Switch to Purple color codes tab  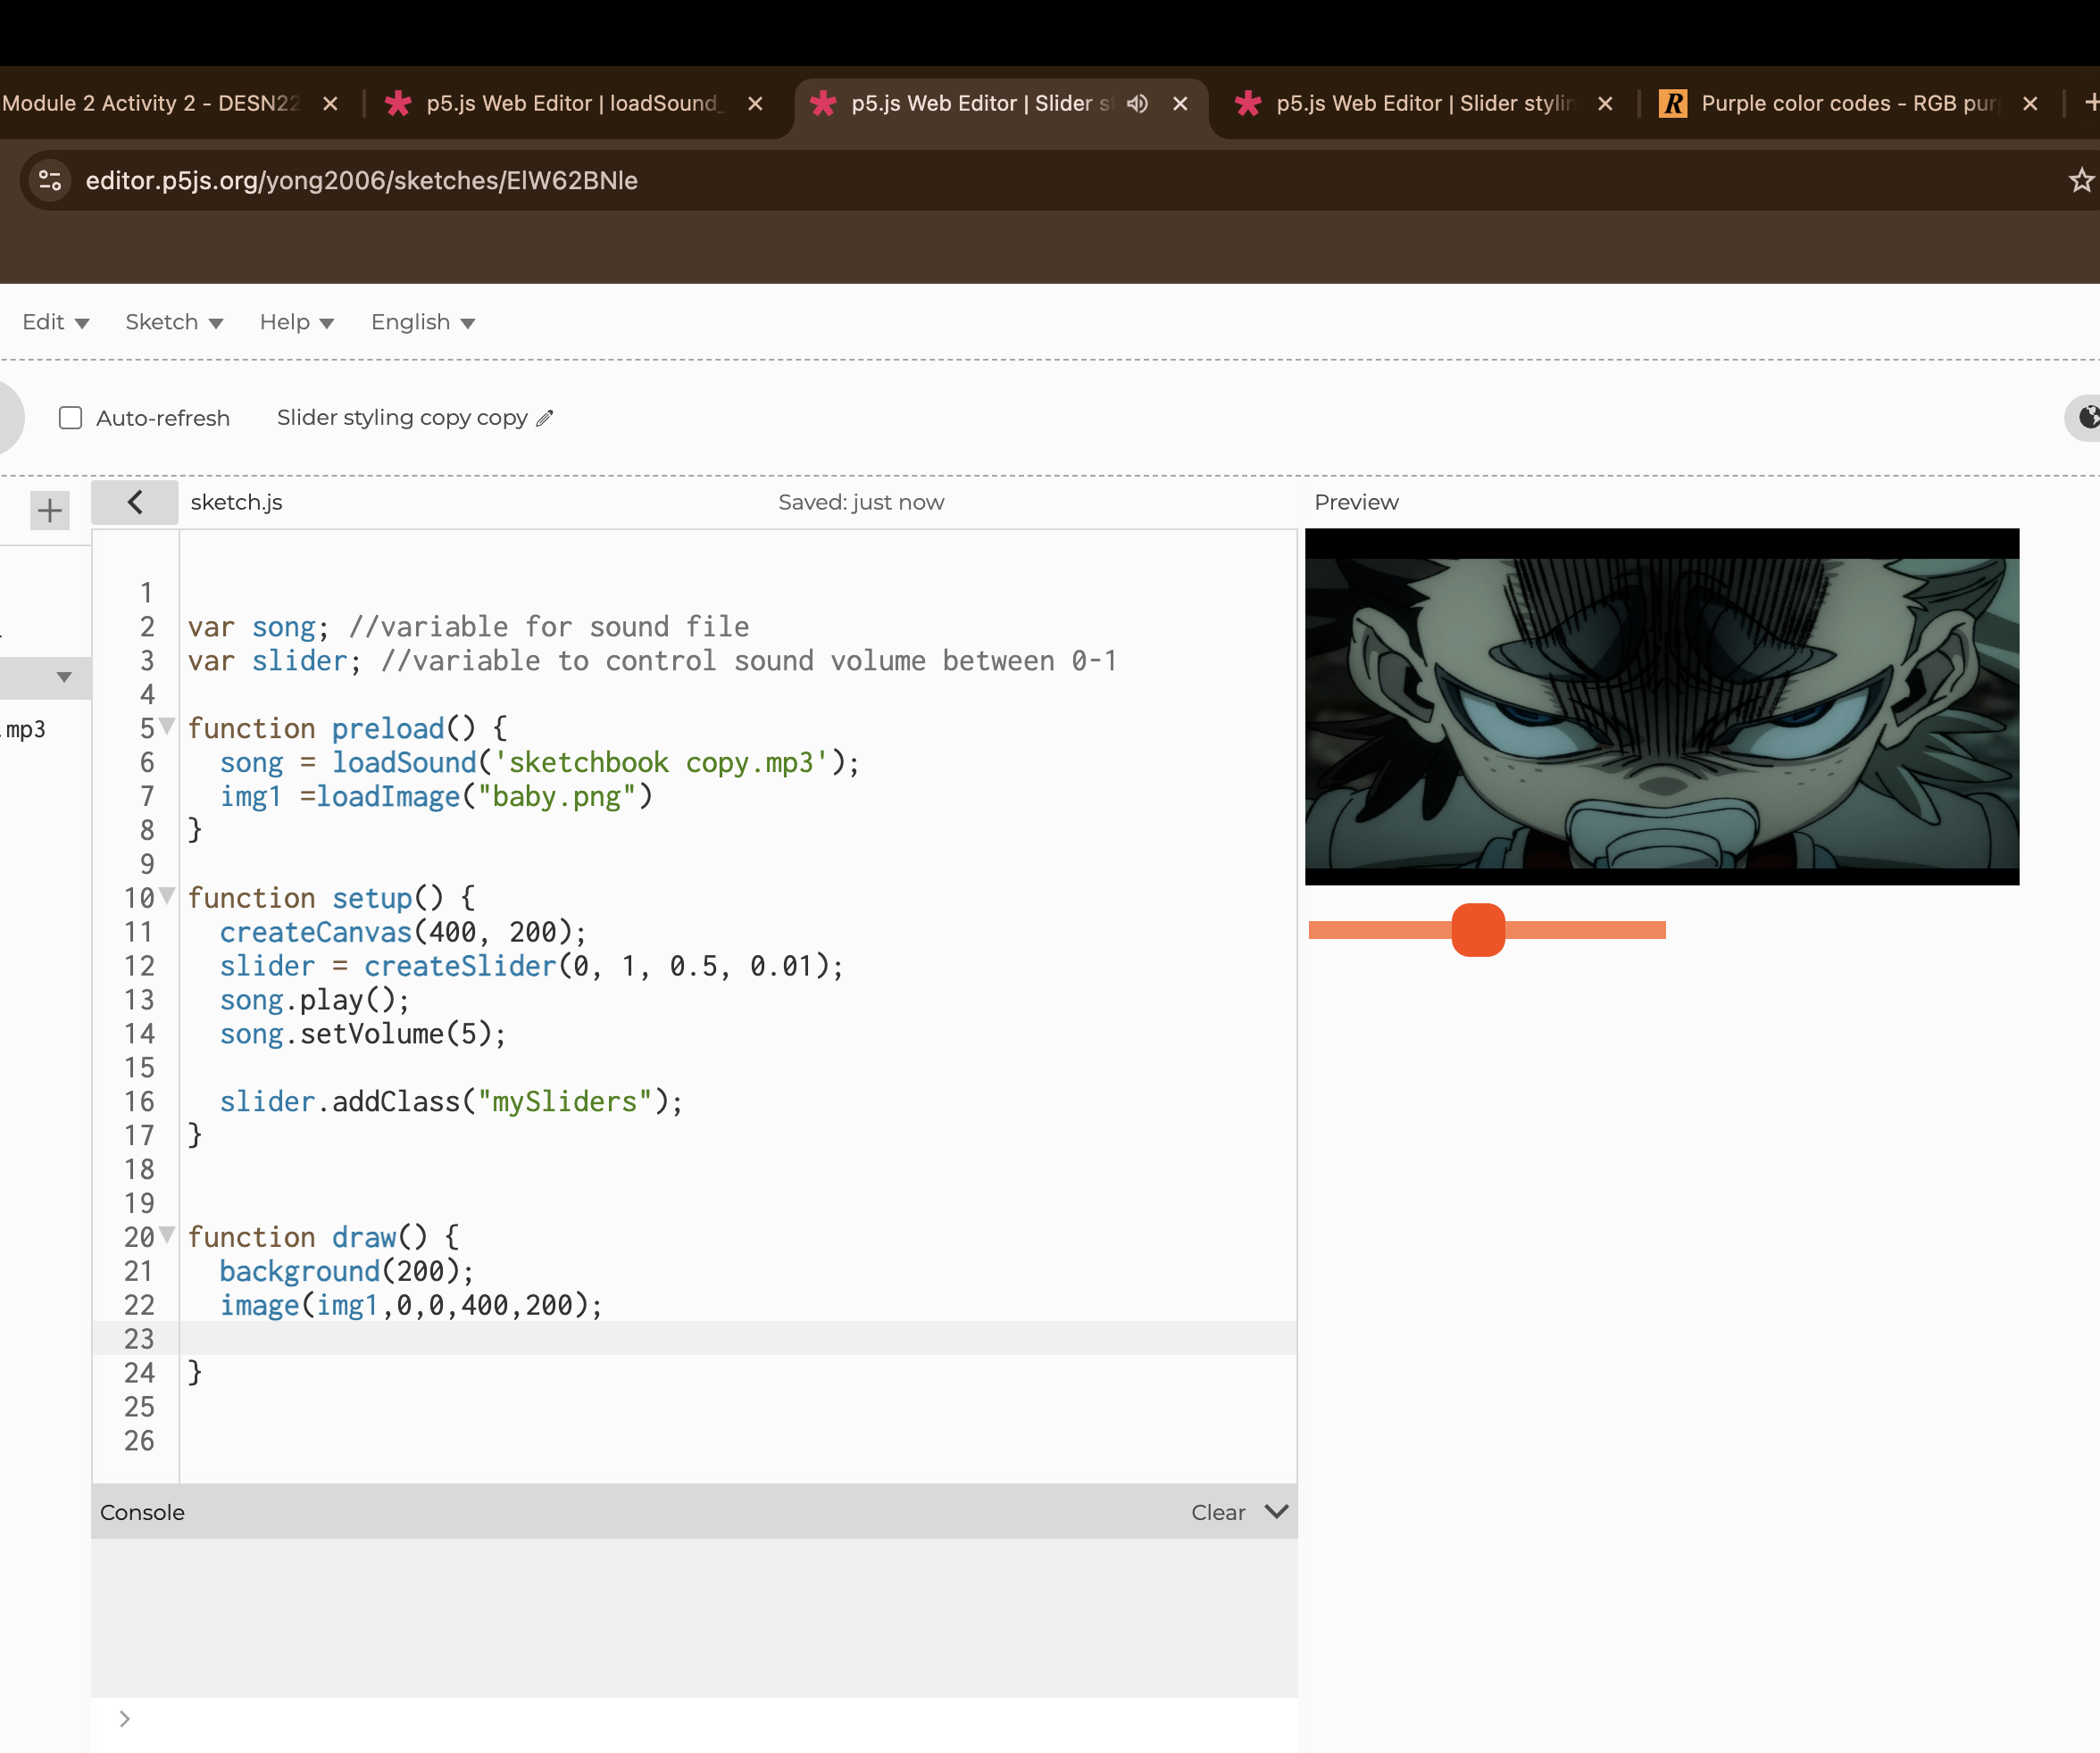click(1850, 103)
